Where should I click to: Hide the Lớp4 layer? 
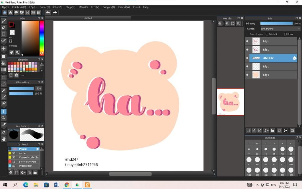point(247,75)
